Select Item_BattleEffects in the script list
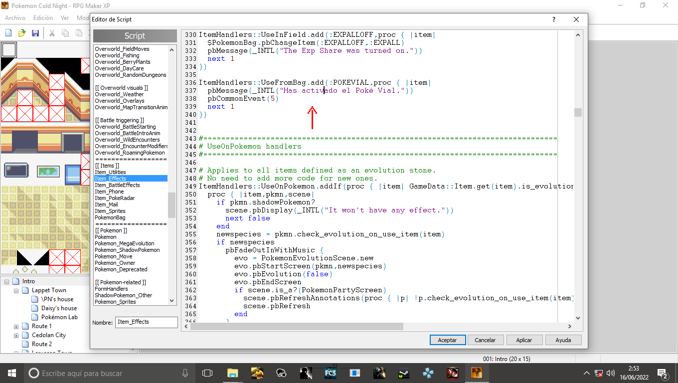Viewport: 678px width, 383px height. tap(117, 185)
